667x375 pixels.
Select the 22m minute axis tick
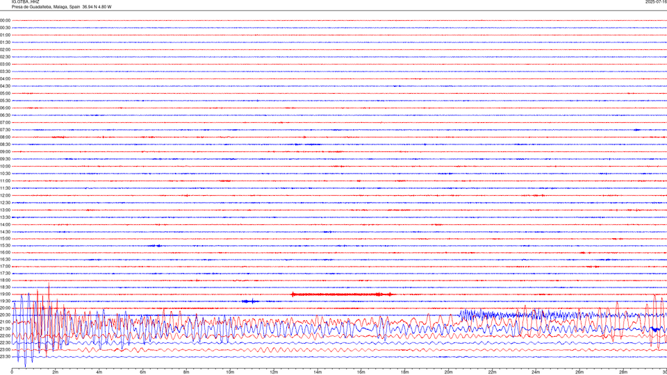[492, 372]
